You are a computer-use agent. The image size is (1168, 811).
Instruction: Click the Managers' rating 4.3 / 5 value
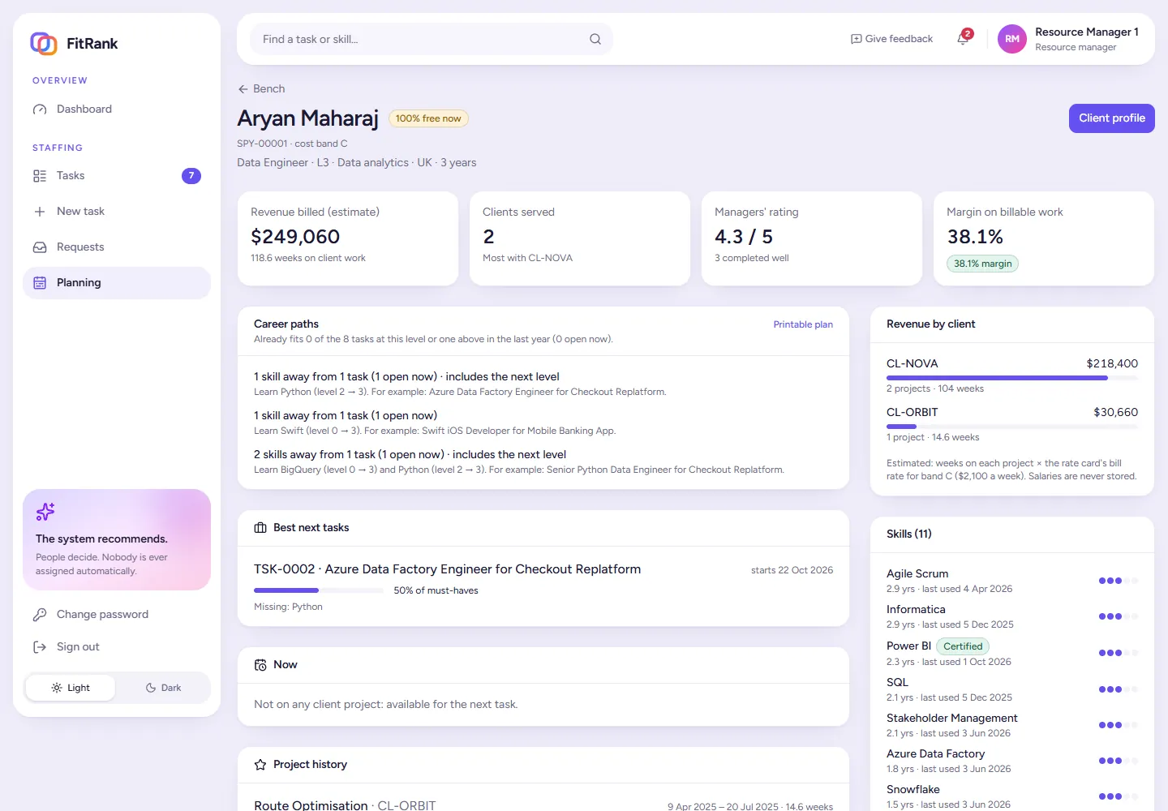(x=744, y=237)
